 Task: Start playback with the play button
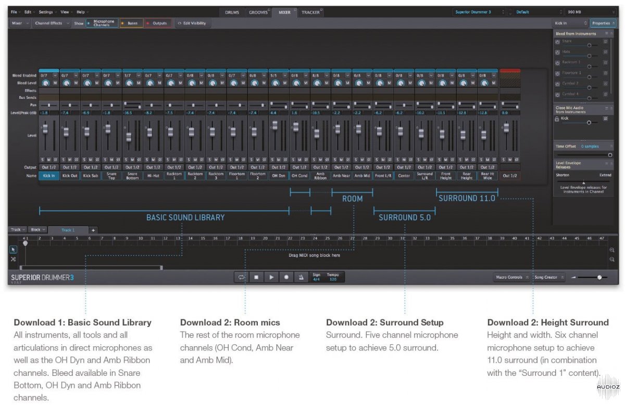[x=271, y=277]
